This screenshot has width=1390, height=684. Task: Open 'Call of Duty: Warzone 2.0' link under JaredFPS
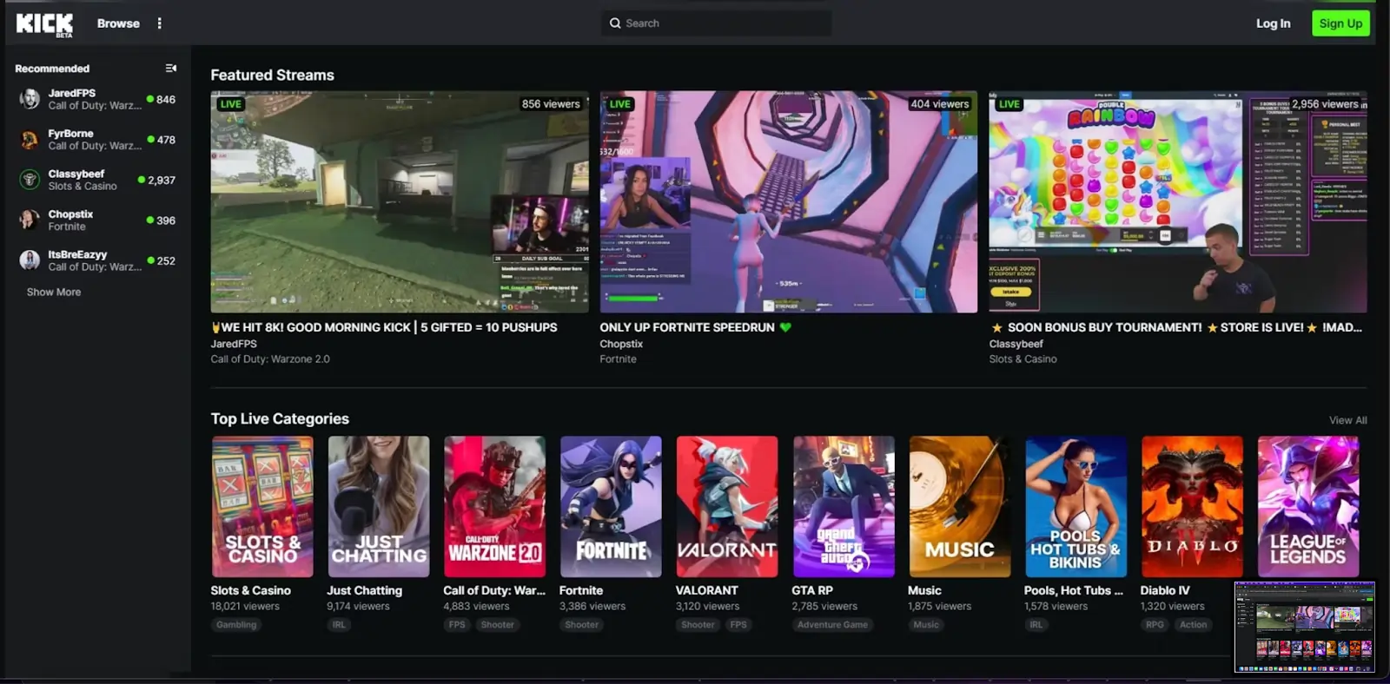(270, 359)
